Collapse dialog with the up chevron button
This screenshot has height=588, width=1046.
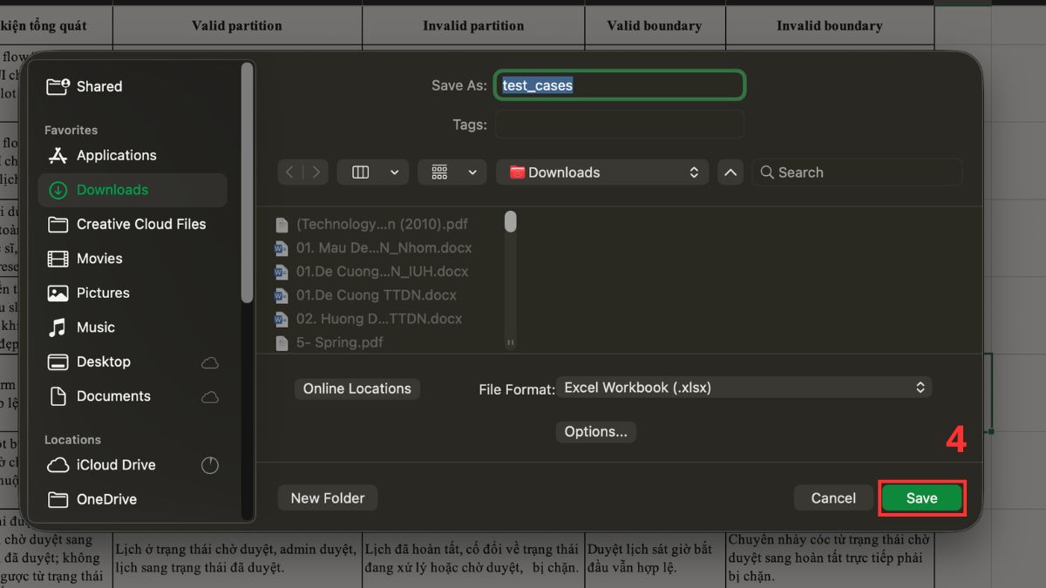point(730,172)
